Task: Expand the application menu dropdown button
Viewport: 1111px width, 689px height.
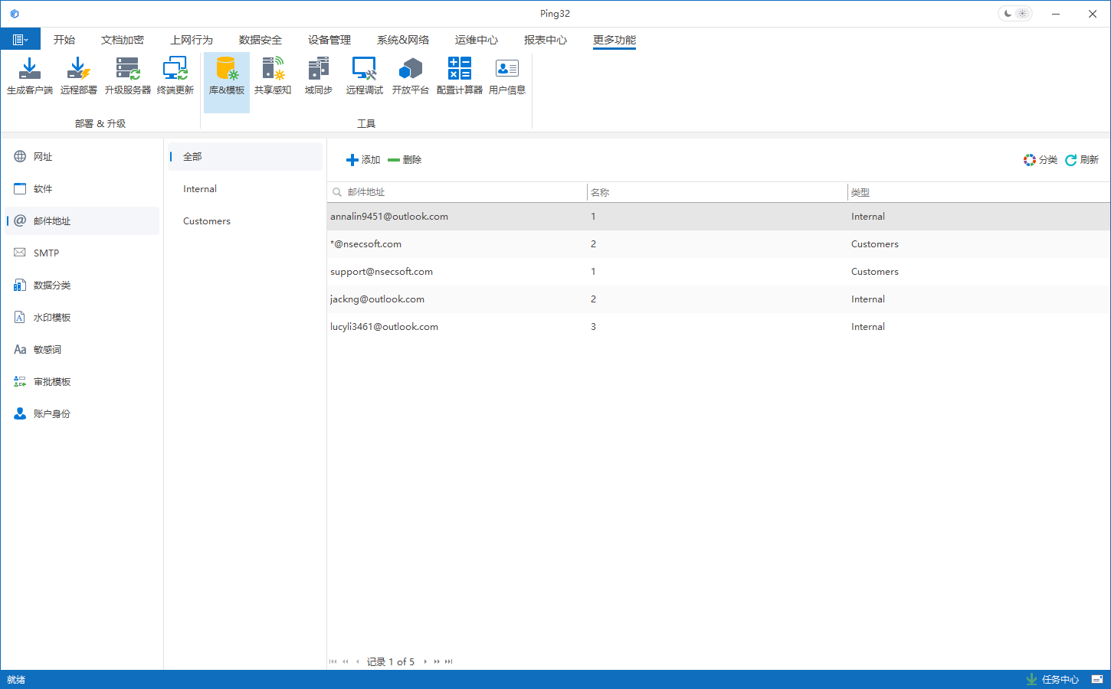Action: 21,40
